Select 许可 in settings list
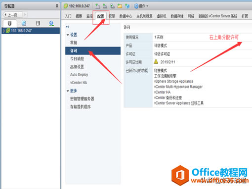This screenshot has width=252, height=189. (x=93, y=50)
